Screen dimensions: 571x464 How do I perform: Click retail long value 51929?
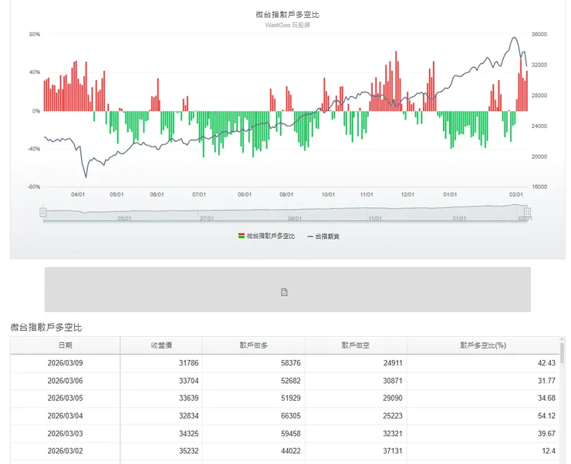291,398
